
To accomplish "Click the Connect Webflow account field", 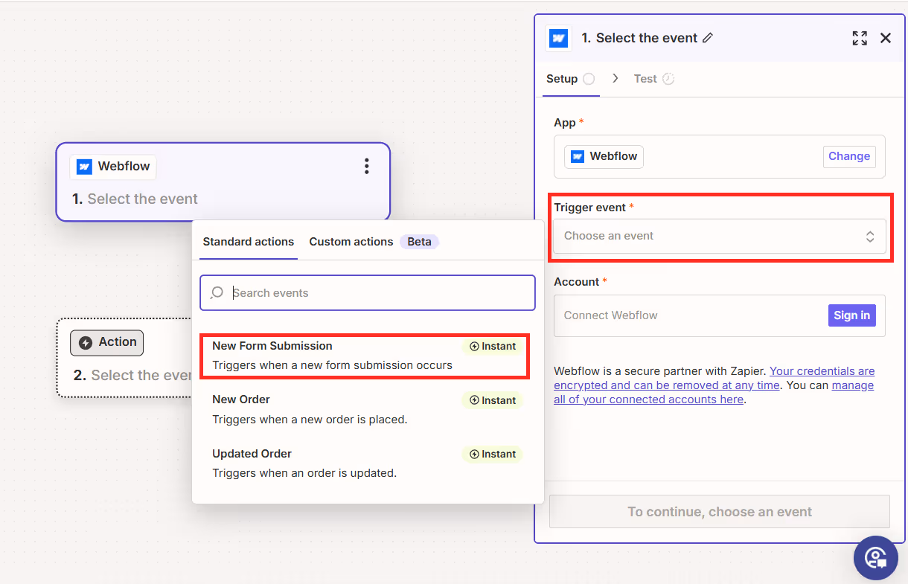I will point(720,315).
